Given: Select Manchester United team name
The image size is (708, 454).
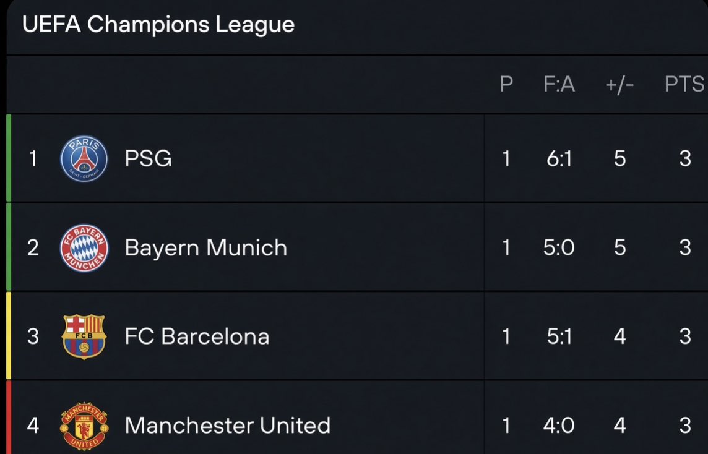Looking at the screenshot, I should pyautogui.click(x=228, y=426).
